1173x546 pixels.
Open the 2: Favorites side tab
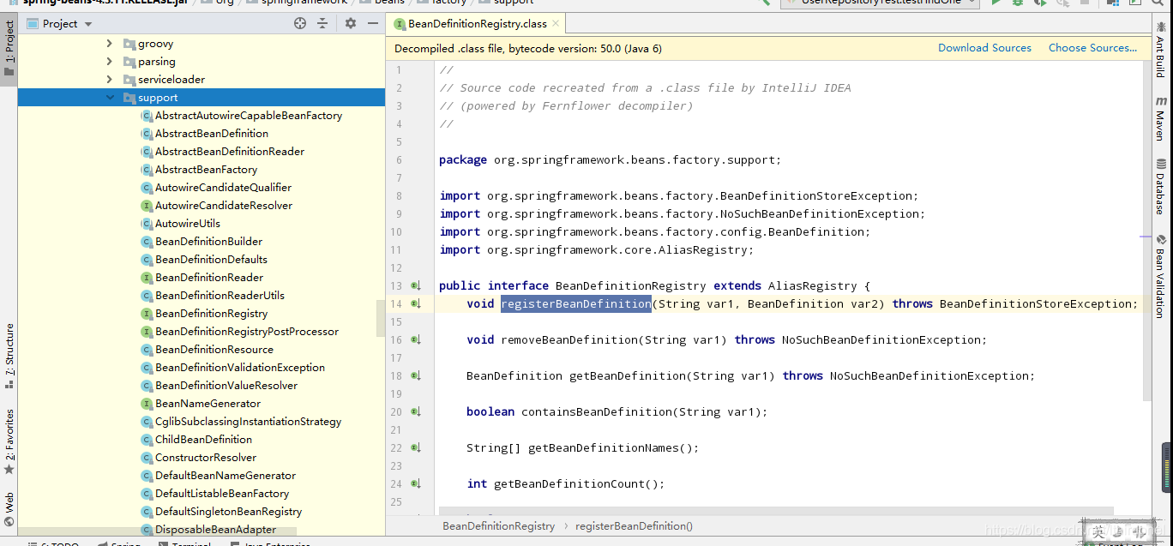point(9,441)
